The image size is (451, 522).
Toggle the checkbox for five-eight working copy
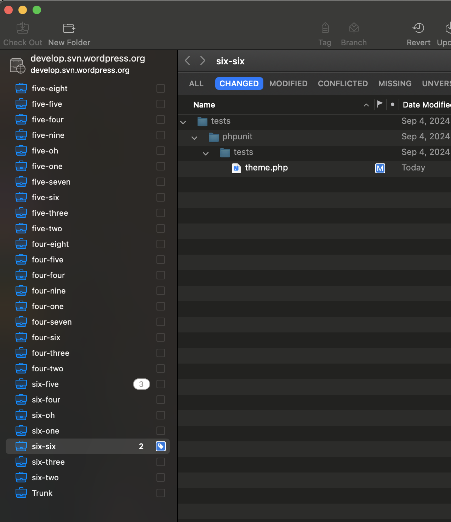point(161,88)
